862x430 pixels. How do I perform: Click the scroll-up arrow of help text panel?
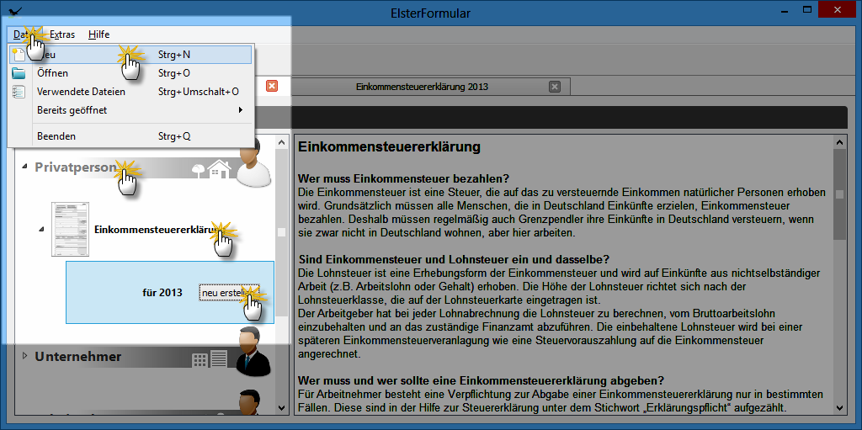click(839, 142)
